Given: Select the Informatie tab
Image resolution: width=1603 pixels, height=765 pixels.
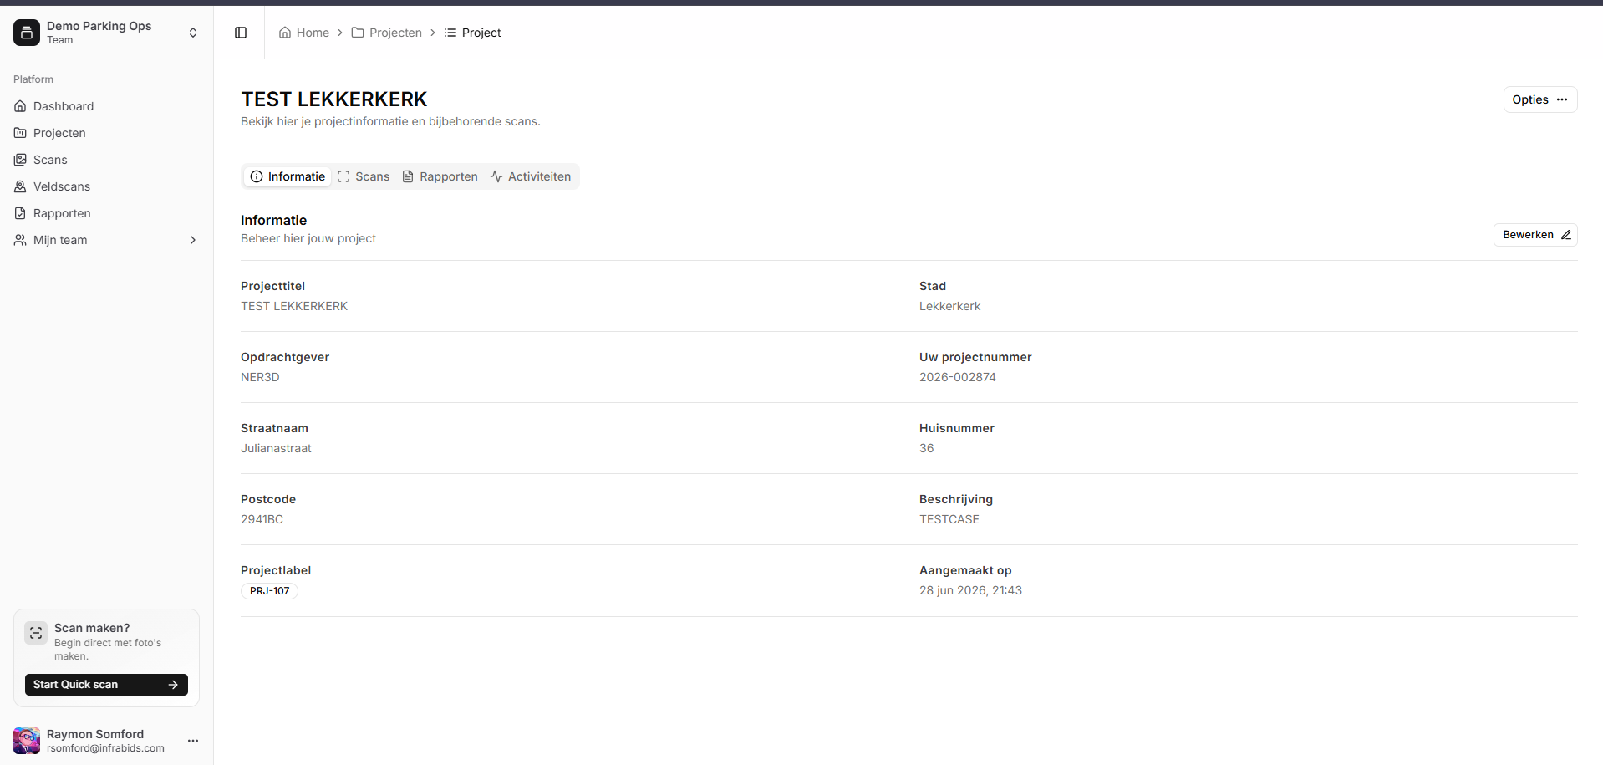Looking at the screenshot, I should pyautogui.click(x=288, y=176).
